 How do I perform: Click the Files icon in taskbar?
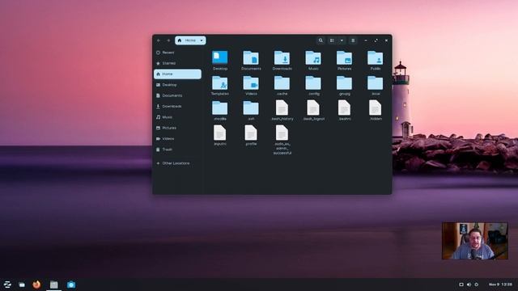[54, 285]
